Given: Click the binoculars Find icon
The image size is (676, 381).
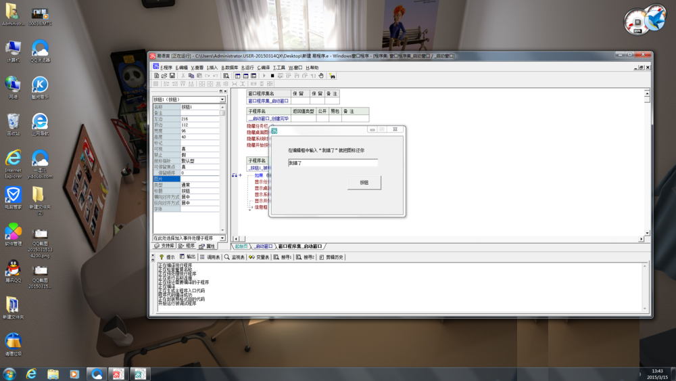Looking at the screenshot, I should tap(332, 76).
